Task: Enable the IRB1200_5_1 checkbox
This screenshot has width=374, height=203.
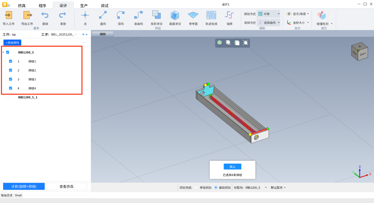Action: click(8, 97)
